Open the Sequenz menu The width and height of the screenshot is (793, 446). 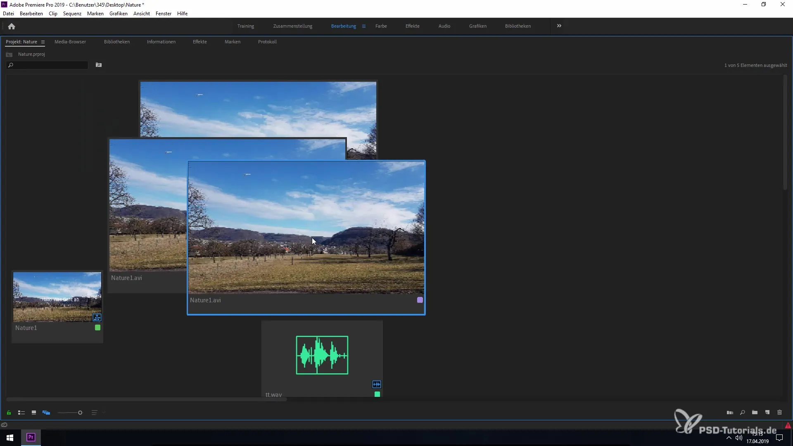[x=72, y=14]
